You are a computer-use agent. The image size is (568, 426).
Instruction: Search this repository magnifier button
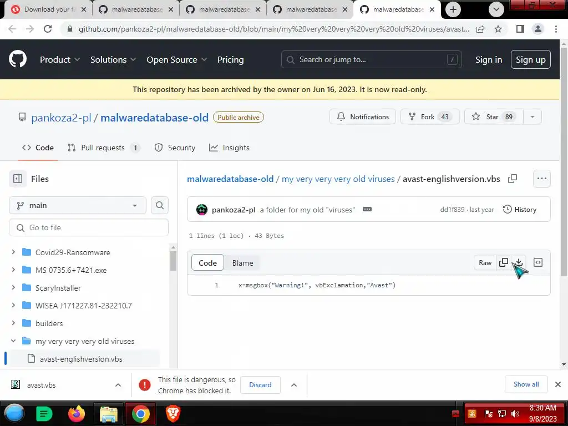click(x=159, y=205)
